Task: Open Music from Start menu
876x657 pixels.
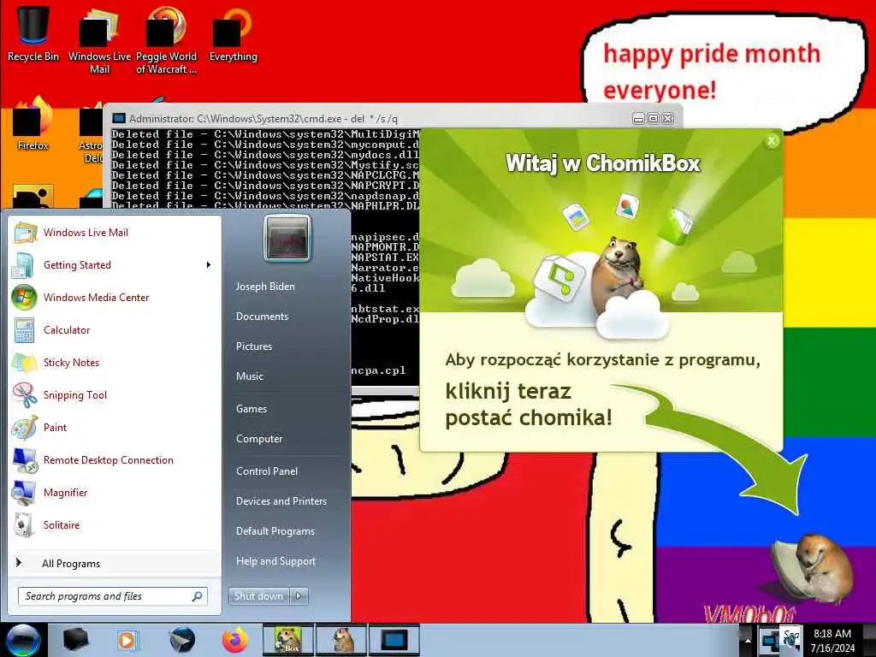Action: click(250, 376)
